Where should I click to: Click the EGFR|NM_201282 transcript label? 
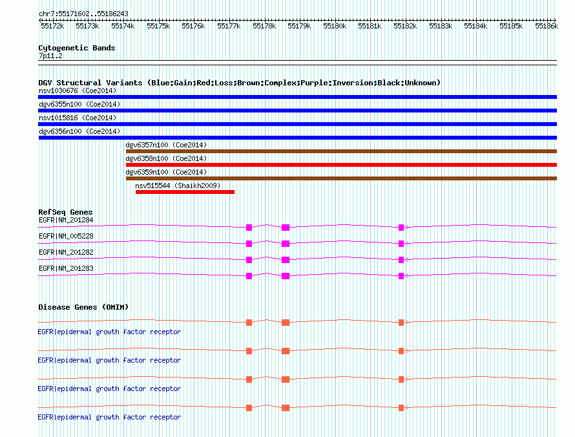pos(66,253)
